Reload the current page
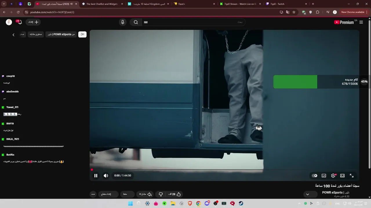Image resolution: width=371 pixels, height=208 pixels. point(18,12)
